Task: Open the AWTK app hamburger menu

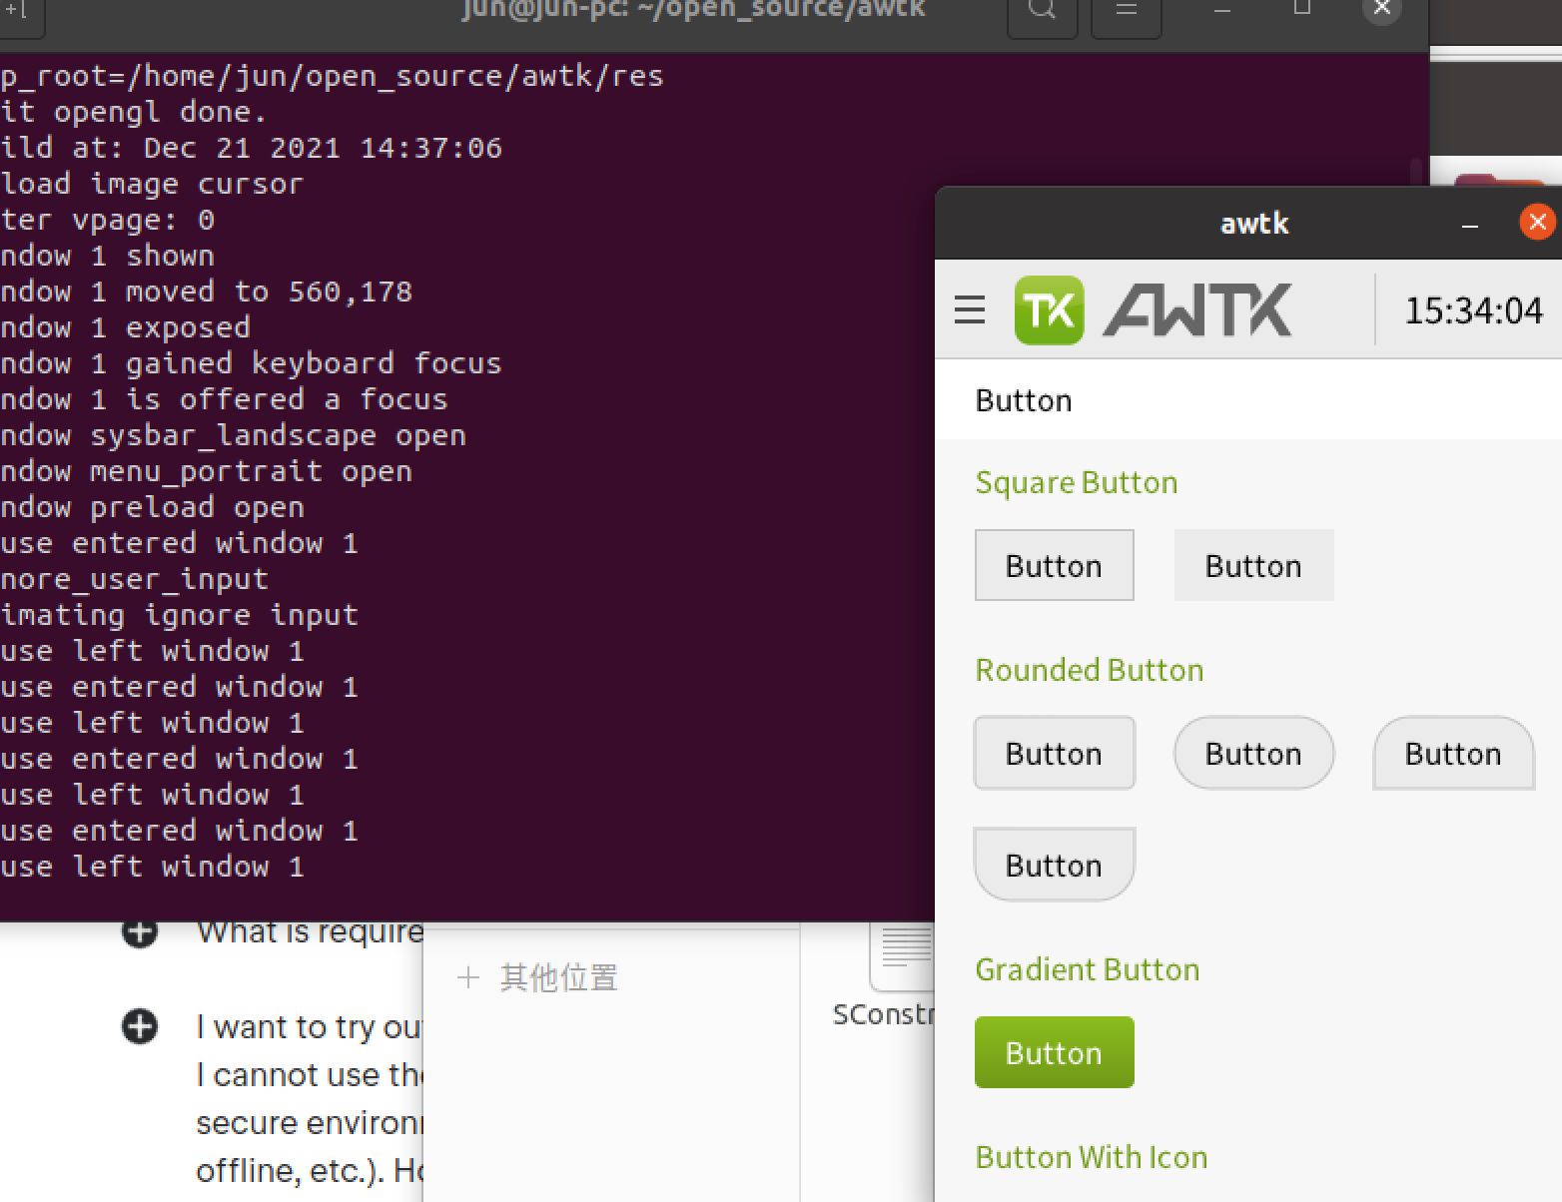Action: click(968, 310)
